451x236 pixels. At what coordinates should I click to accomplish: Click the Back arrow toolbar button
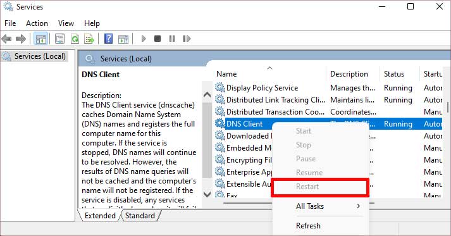pyautogui.click(x=6, y=39)
